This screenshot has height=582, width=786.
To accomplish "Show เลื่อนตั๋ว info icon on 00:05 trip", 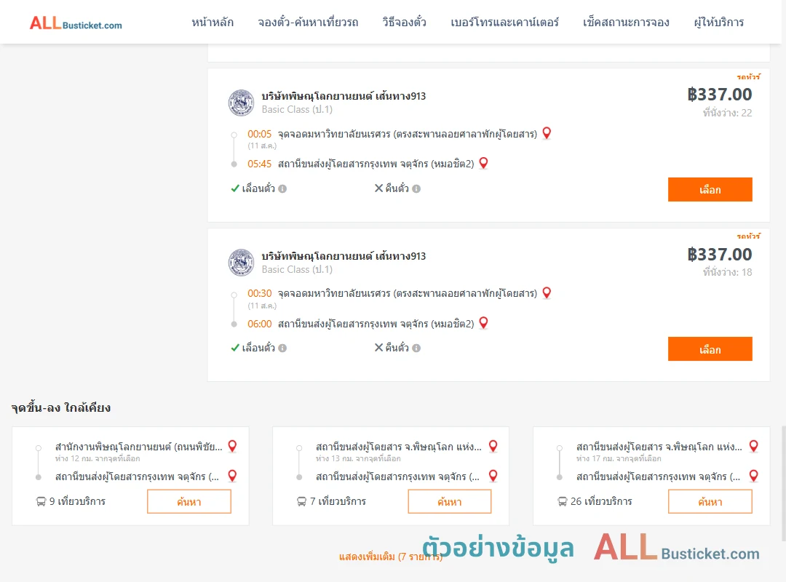I will click(x=282, y=189).
